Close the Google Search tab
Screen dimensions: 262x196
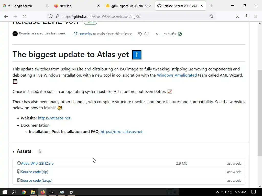tap(47, 6)
